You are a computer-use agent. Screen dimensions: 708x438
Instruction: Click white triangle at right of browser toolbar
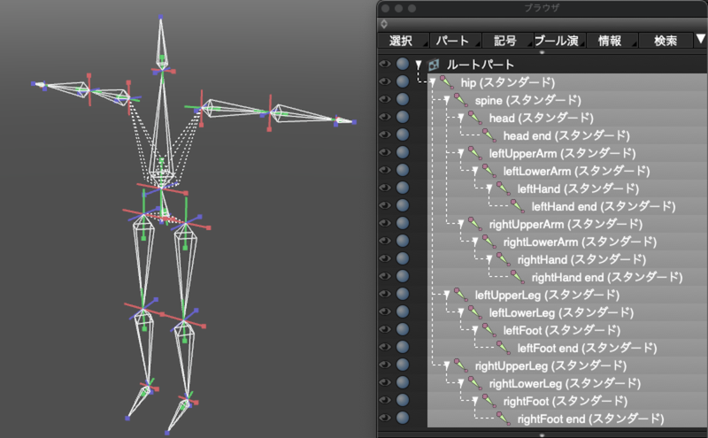(700, 39)
